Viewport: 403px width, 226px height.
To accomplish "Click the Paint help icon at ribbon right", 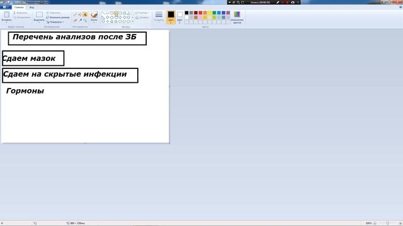I will [400, 7].
